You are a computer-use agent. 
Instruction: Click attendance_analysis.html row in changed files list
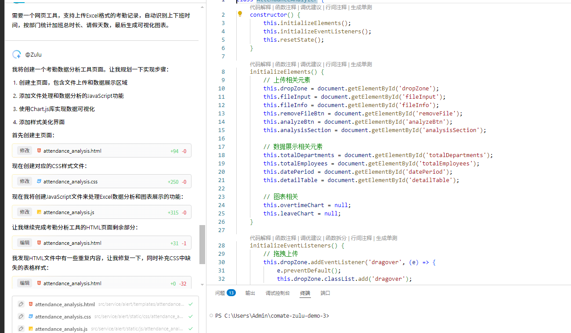105,304
